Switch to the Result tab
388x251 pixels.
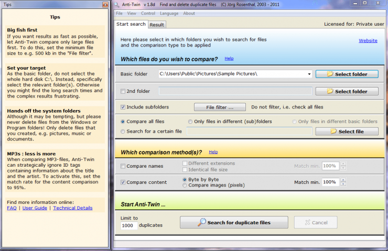tap(157, 25)
